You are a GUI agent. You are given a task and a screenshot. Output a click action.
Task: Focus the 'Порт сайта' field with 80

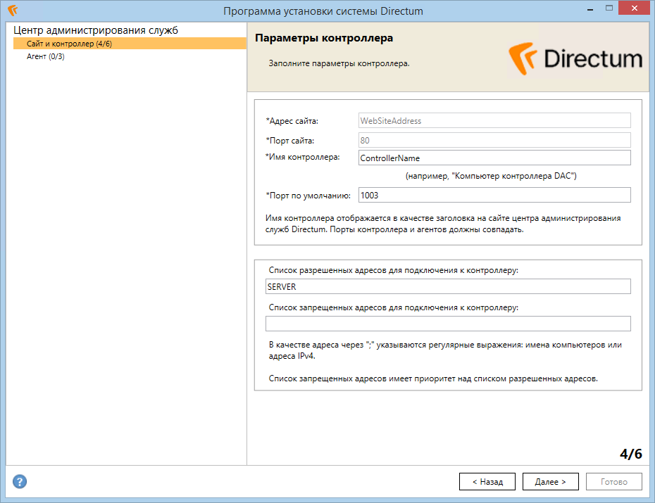[x=494, y=140]
